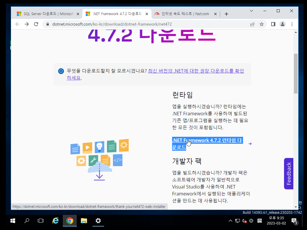Click the scrollbar up arrow
Viewport: 307px width, 230px height.
click(296, 32)
